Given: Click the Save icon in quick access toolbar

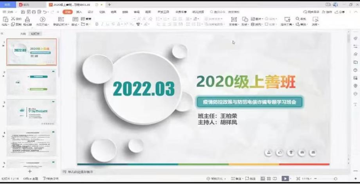Looking at the screenshot, I should click(x=24, y=12).
